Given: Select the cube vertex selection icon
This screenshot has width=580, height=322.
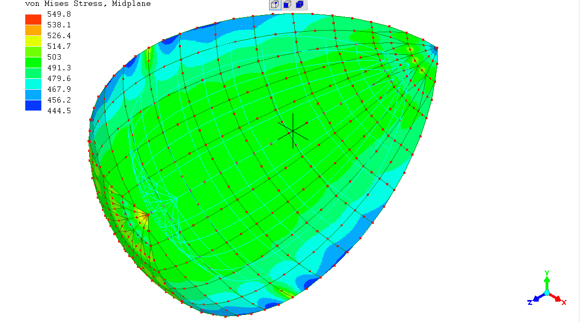Looking at the screenshot, I should [274, 5].
